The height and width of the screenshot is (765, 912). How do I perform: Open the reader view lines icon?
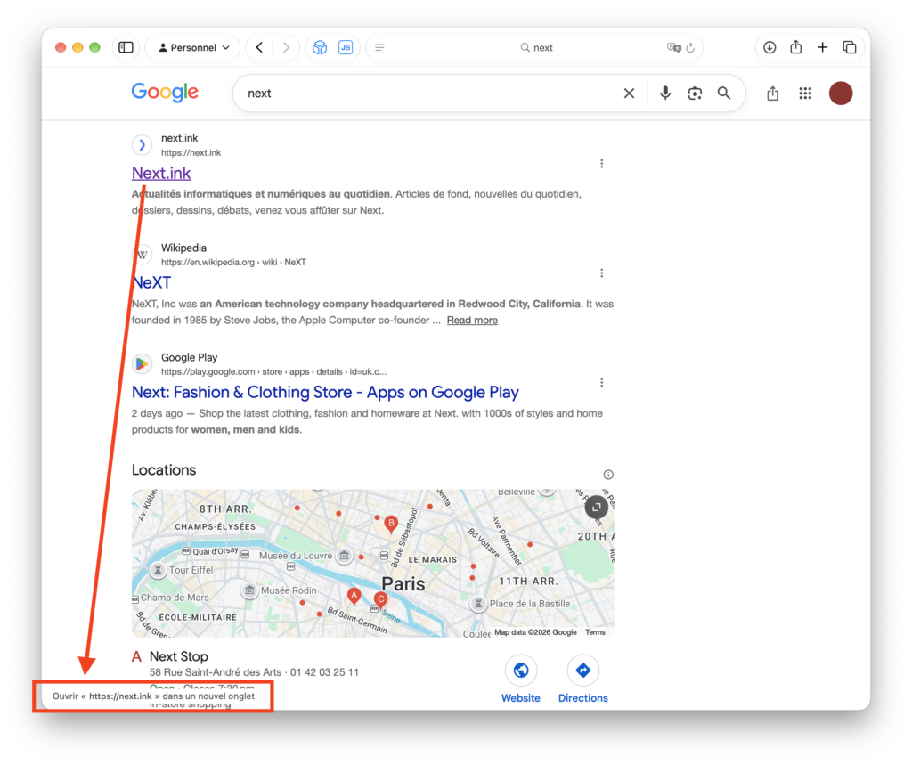point(379,48)
